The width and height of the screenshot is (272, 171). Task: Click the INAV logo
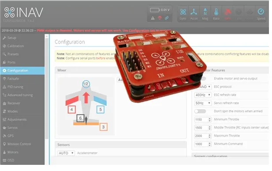(x=24, y=12)
